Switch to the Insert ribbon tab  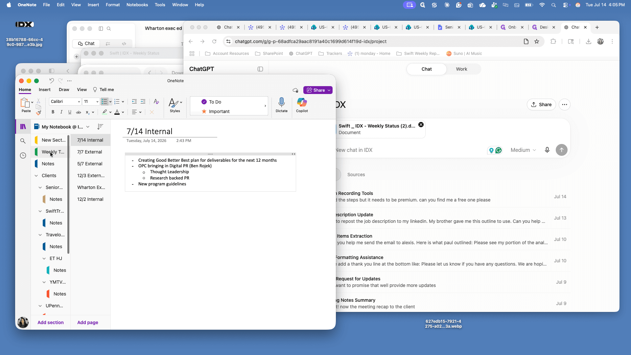pyautogui.click(x=44, y=89)
